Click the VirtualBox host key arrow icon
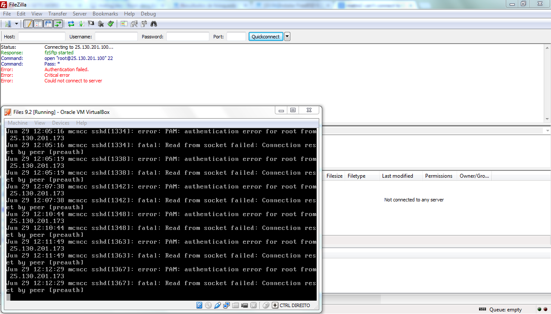The height and width of the screenshot is (314, 551). (275, 305)
